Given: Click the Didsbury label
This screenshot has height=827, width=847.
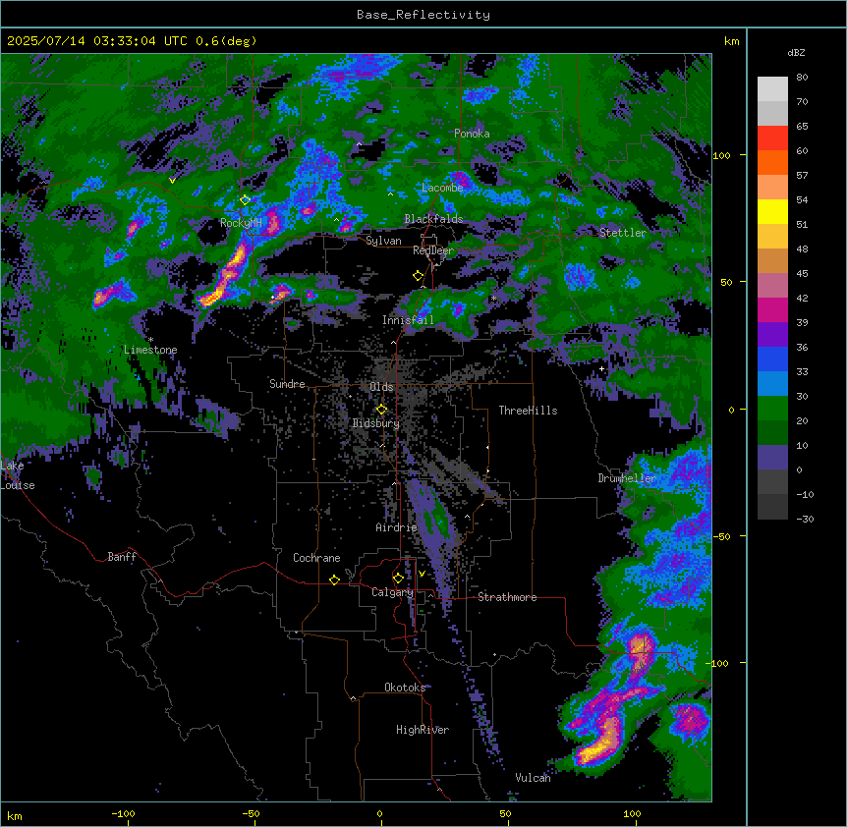Looking at the screenshot, I should click(x=376, y=423).
